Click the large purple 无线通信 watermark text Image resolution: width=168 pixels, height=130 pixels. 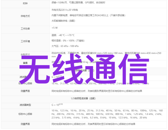(x=84, y=69)
